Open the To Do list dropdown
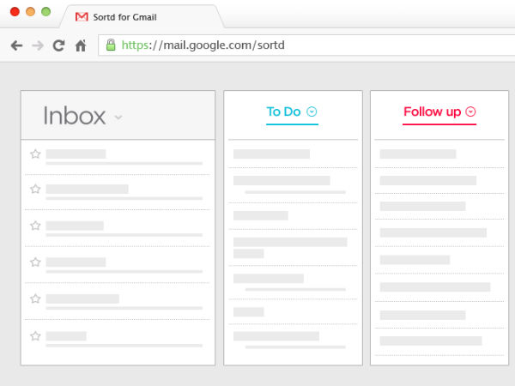This screenshot has width=515, height=386. 312,112
